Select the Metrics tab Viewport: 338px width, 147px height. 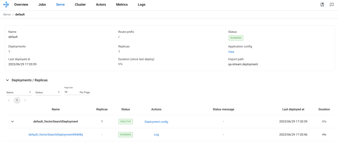122,5
